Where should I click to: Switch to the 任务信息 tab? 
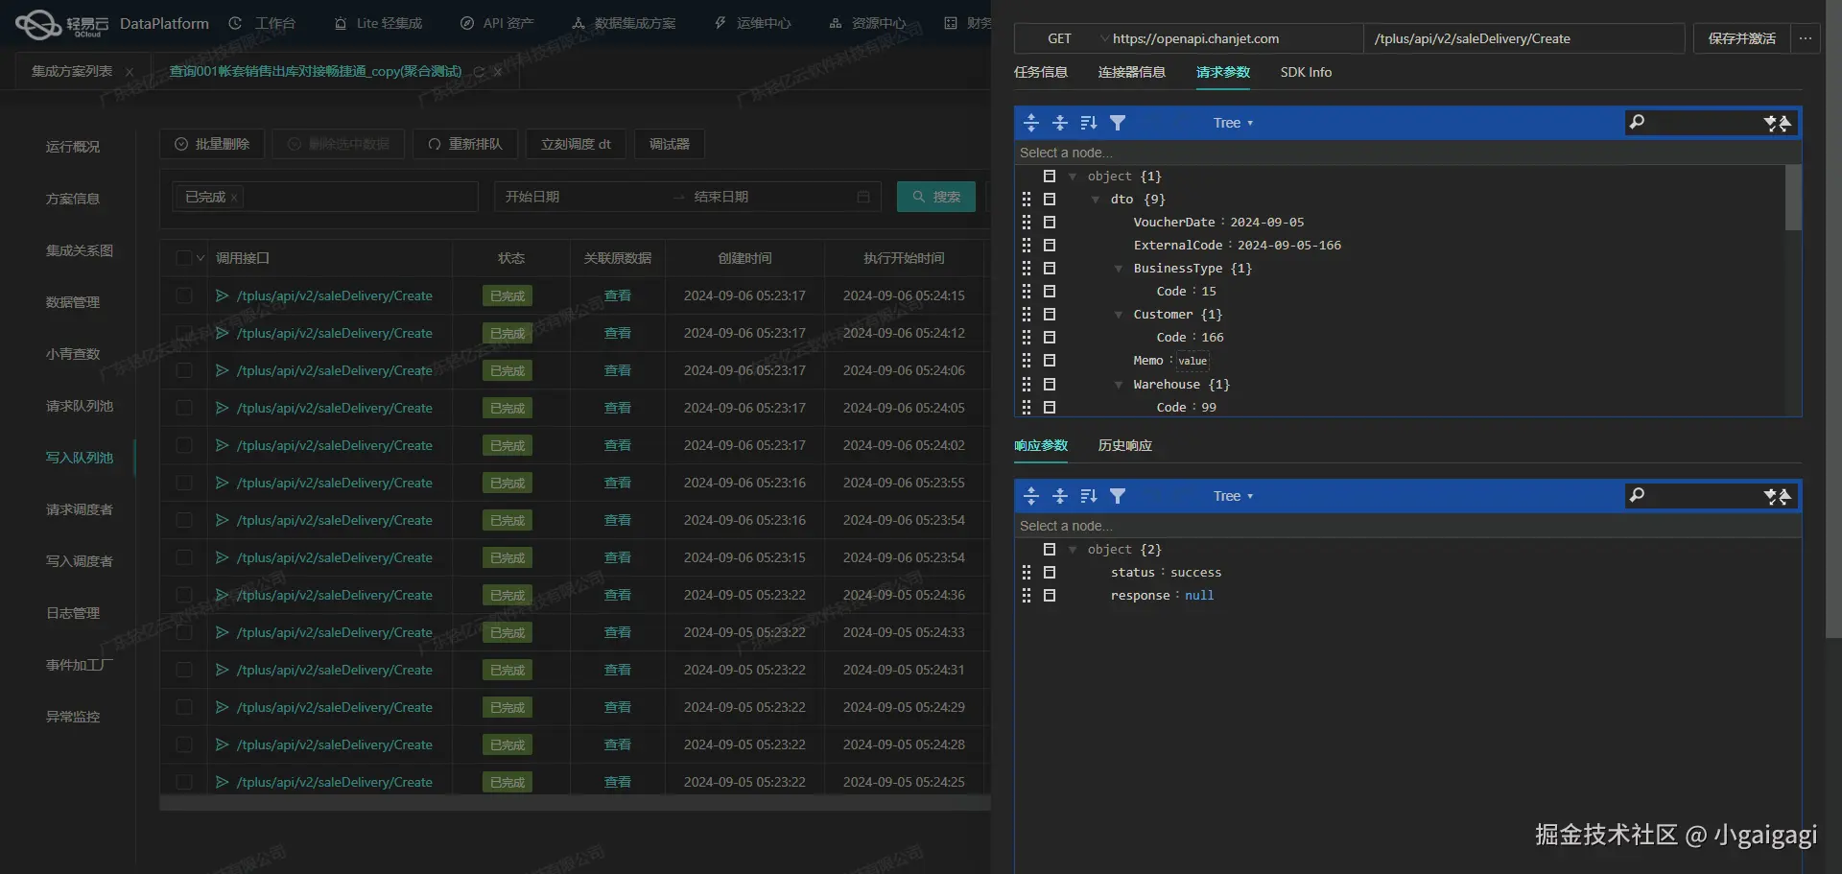coord(1041,72)
